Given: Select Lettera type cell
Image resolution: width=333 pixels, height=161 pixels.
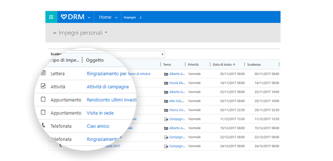Looking at the screenshot, I should (57, 73).
